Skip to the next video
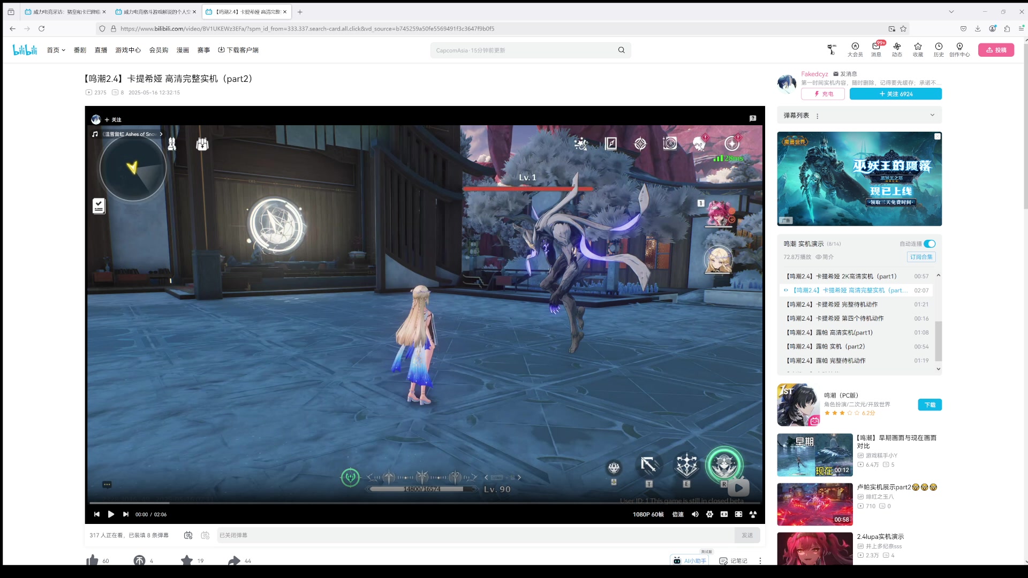This screenshot has height=578, width=1028. pos(126,514)
